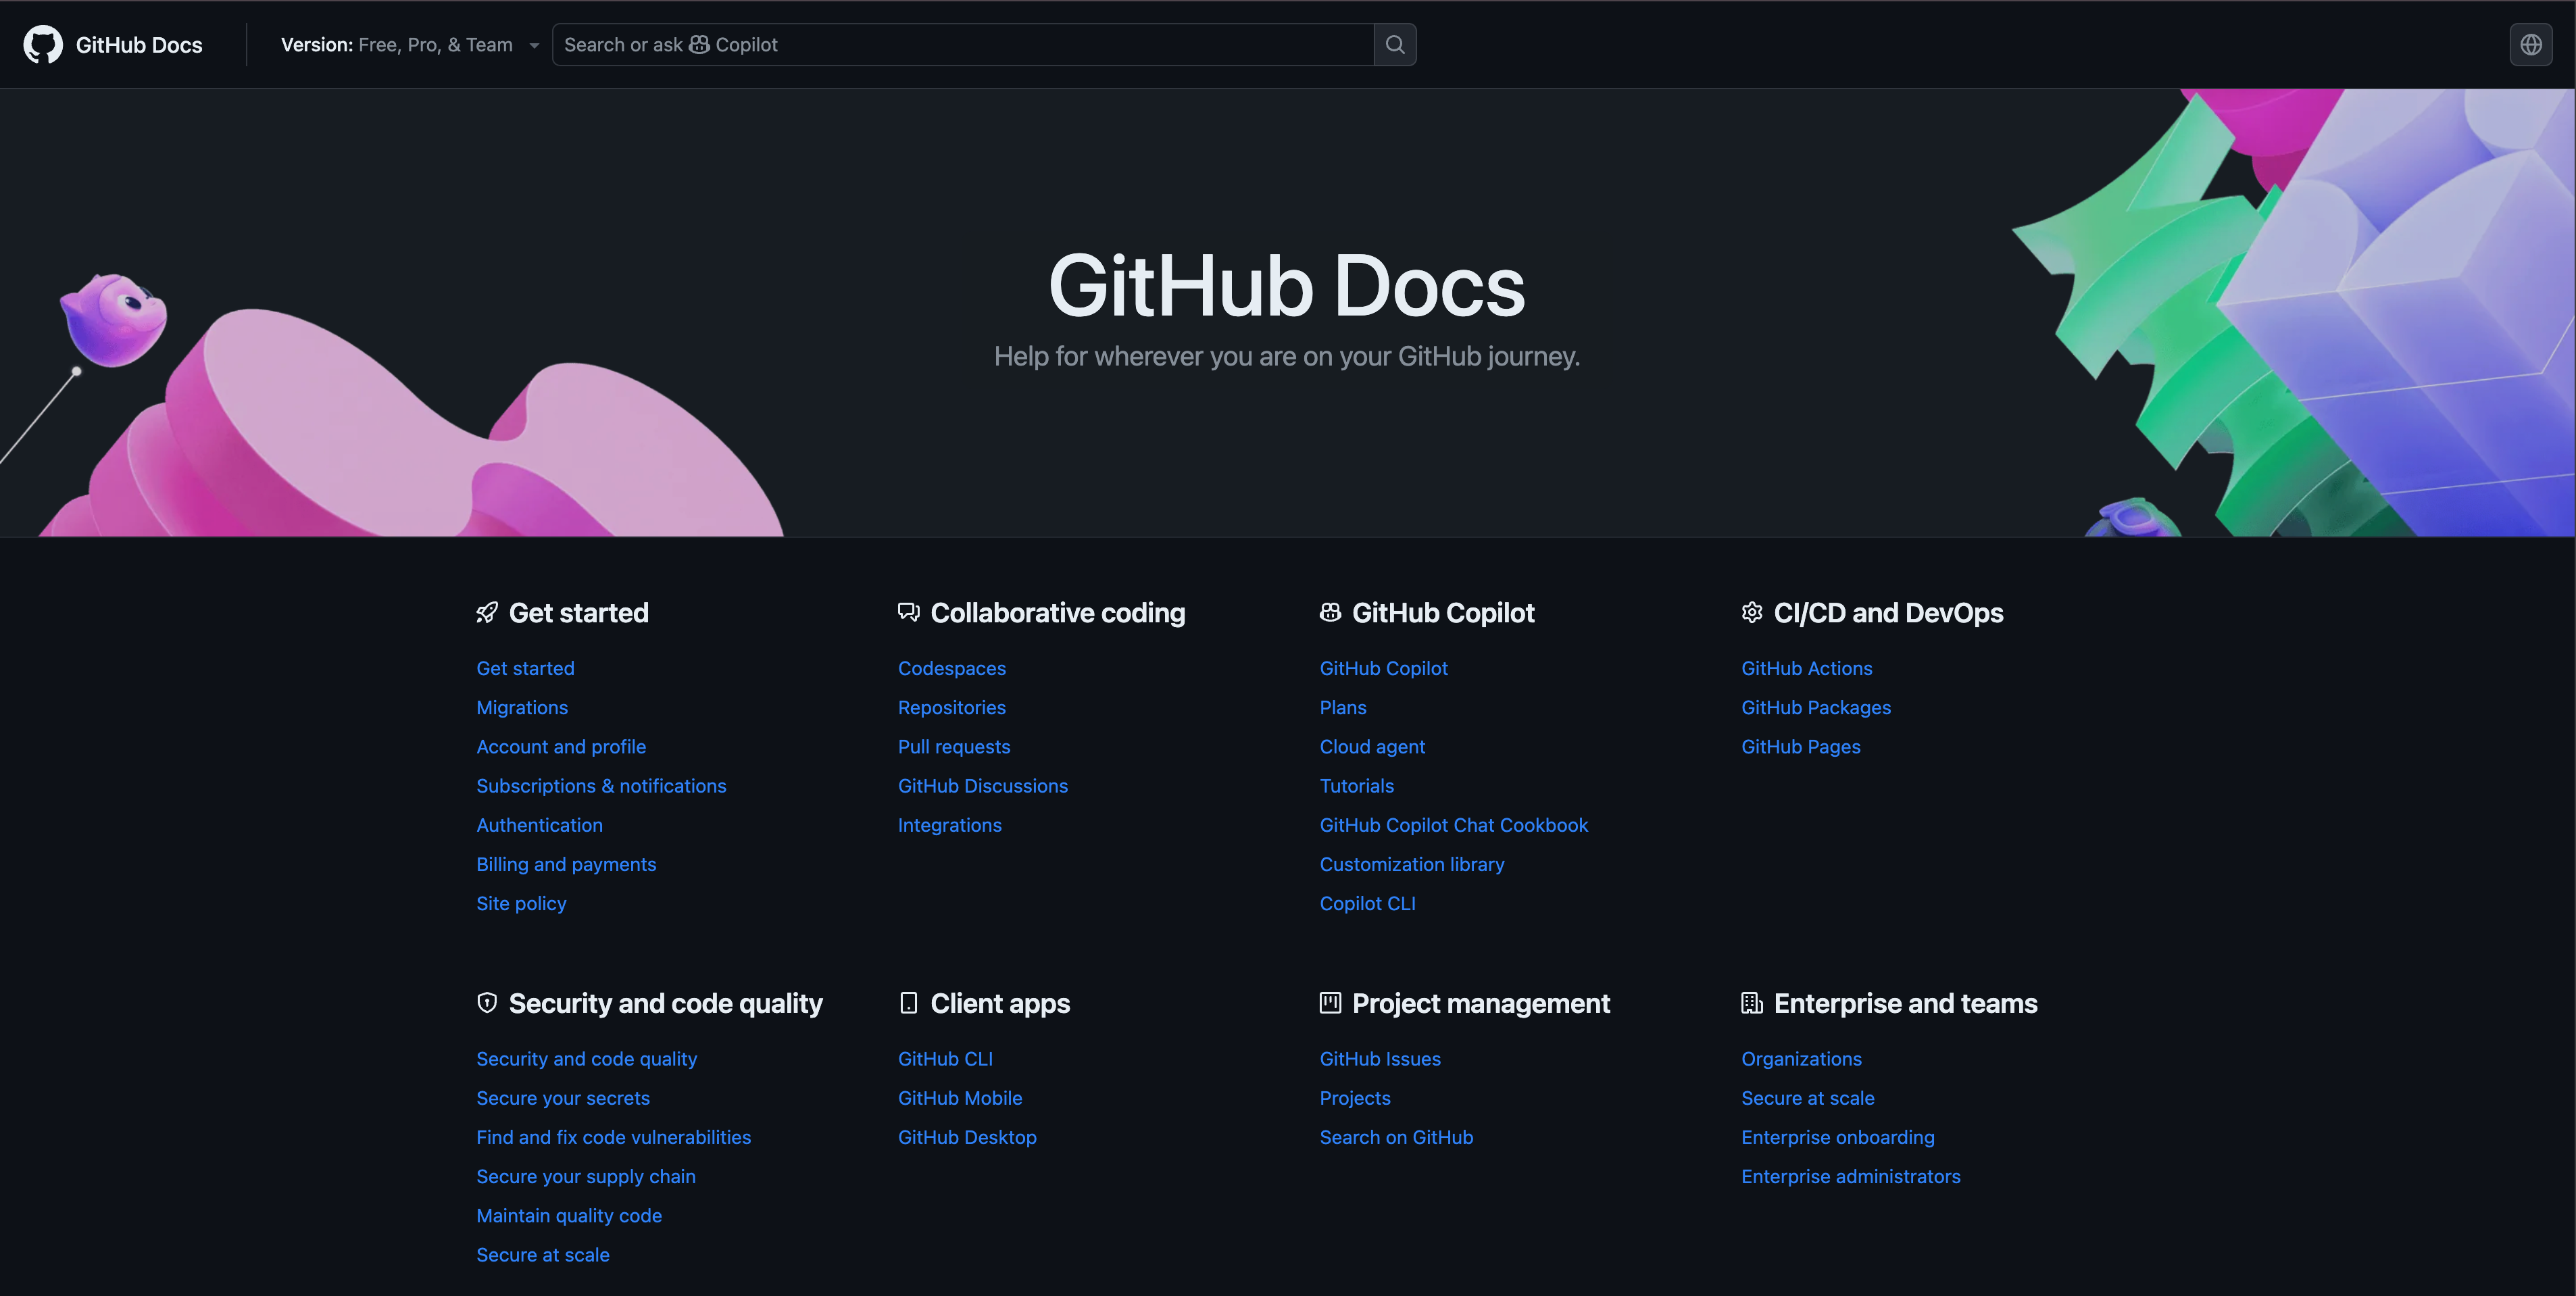Click the Get started section heading
This screenshot has width=2576, height=1296.
coord(579,613)
